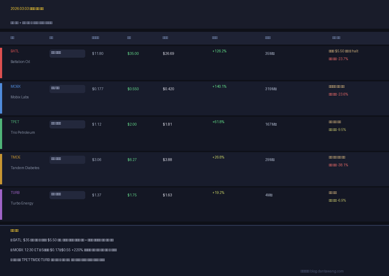Click the $1.37 price cell

pos(97,195)
